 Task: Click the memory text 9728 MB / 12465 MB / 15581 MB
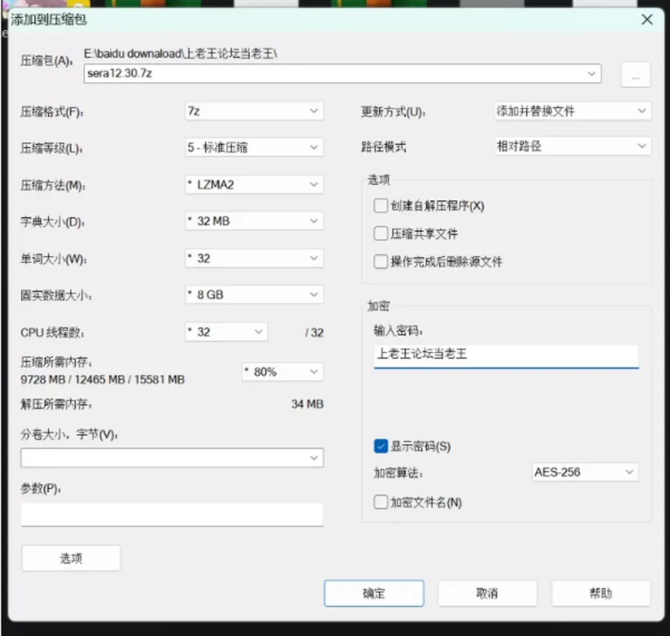point(103,379)
